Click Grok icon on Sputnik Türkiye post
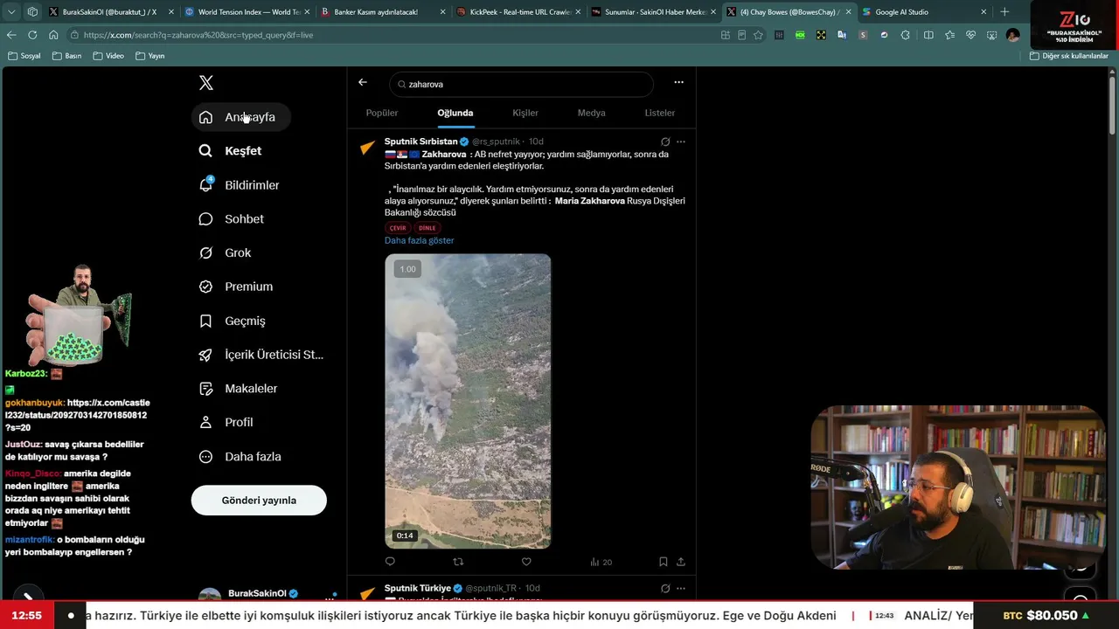Screen dimensions: 1119x629 [665, 589]
